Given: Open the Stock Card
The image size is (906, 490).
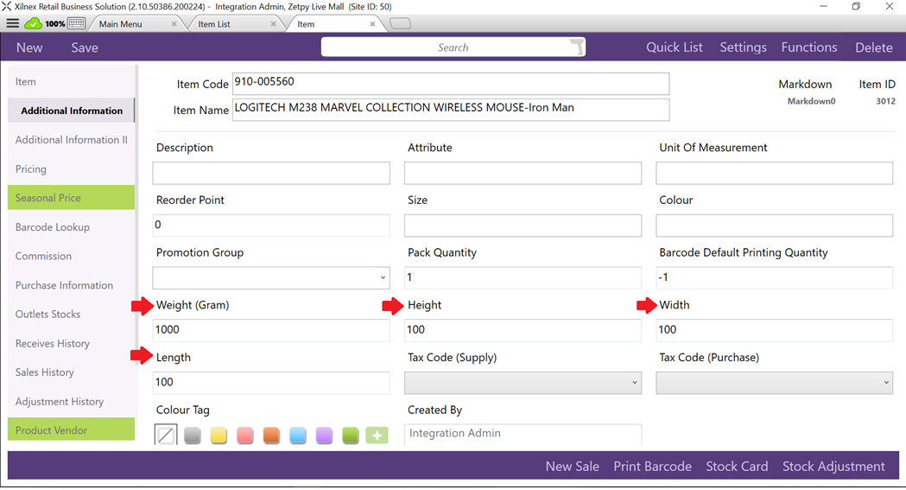Looking at the screenshot, I should (x=737, y=467).
